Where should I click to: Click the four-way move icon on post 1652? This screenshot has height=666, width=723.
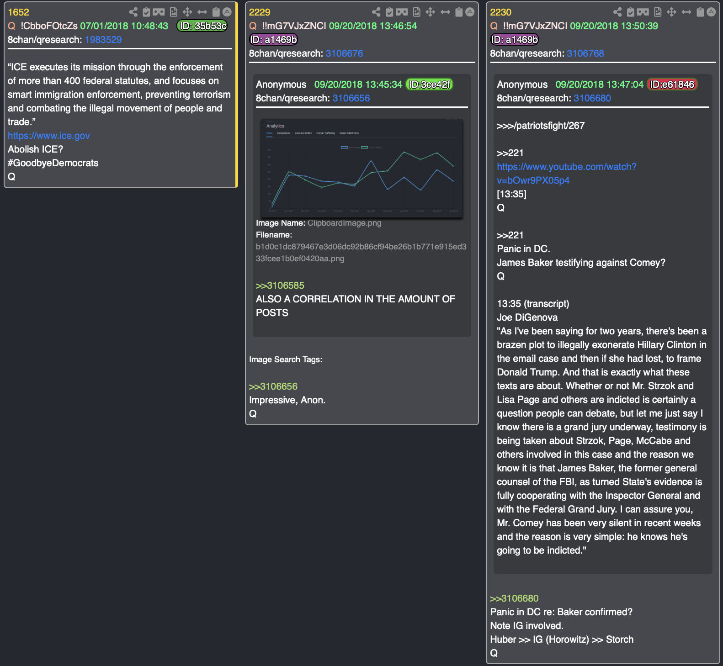187,12
